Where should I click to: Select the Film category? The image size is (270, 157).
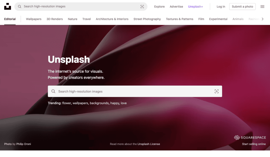tap(201, 19)
